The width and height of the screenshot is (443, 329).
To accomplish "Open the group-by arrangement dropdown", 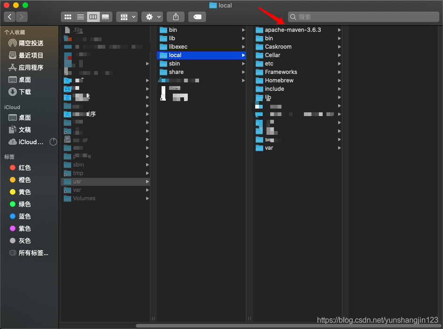I will [127, 17].
